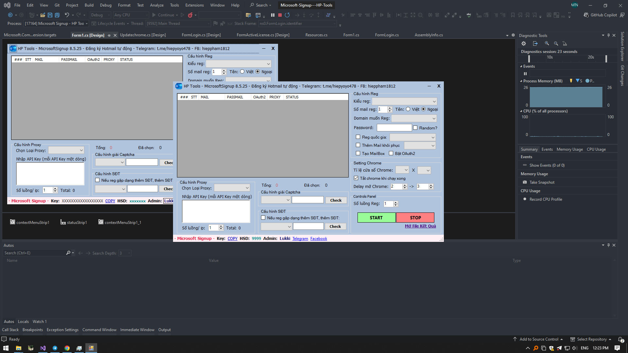Click the Break All pause icon
The width and height of the screenshot is (628, 353).
273,15
